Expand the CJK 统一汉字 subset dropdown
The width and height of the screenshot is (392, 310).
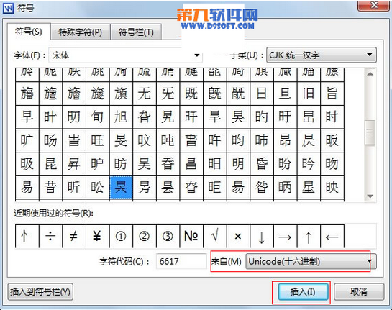click(x=322, y=55)
